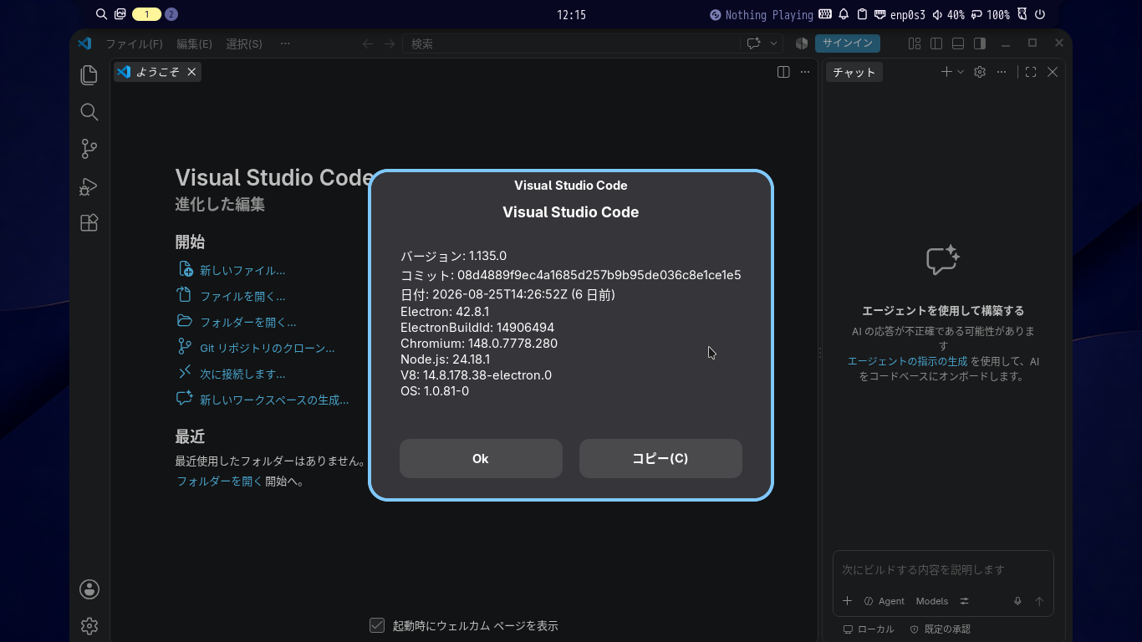This screenshot has width=1142, height=642.
Task: Click the 新しいワークスペースの生成... link
Action: 274,400
